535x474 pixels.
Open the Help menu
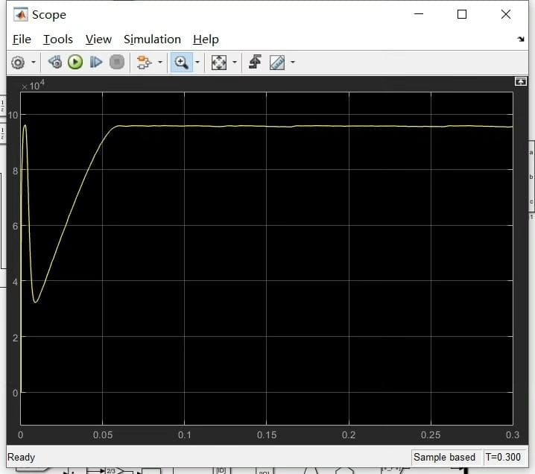206,39
